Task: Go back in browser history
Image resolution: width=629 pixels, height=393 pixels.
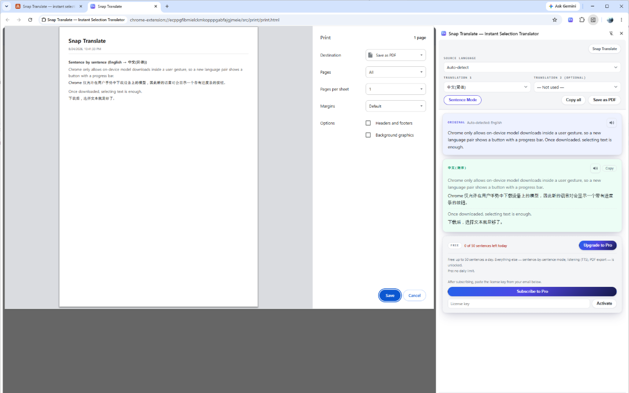Action: (7, 20)
